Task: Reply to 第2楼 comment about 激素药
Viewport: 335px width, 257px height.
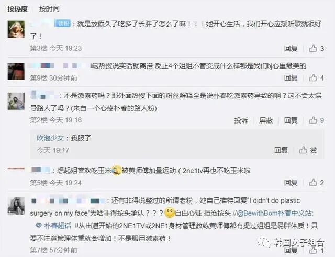Action: [x=291, y=120]
